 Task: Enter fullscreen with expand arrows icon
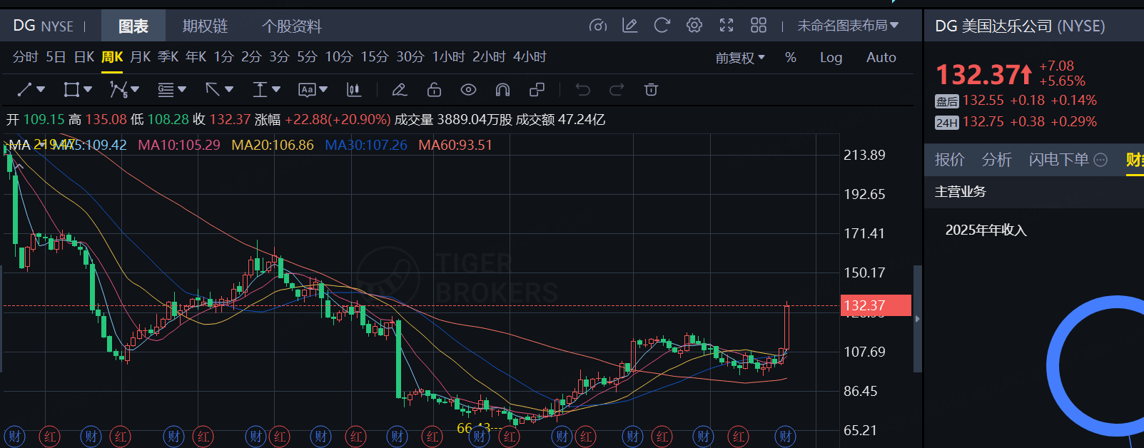point(727,26)
